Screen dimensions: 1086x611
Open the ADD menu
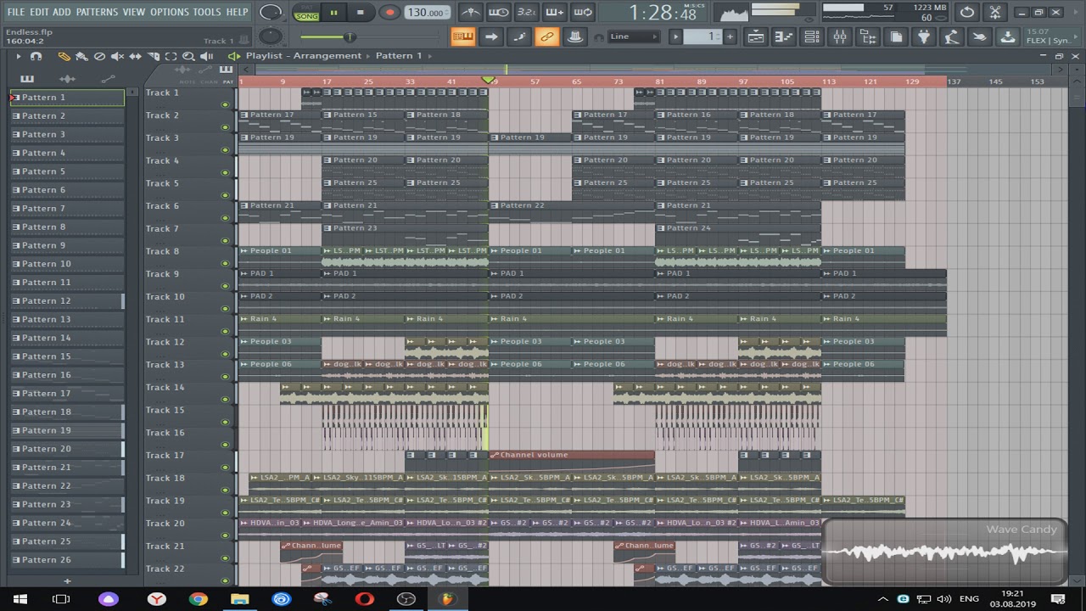point(61,12)
